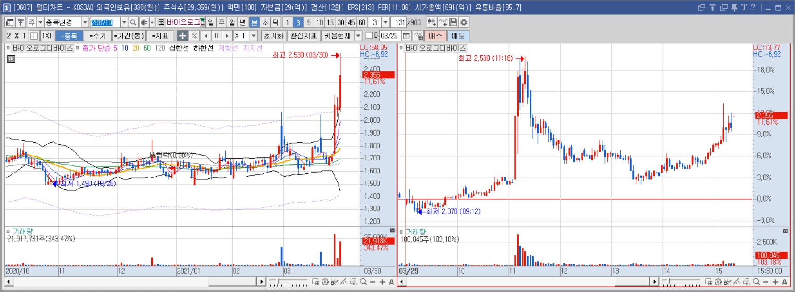Click the pause playback button

click(x=217, y=36)
